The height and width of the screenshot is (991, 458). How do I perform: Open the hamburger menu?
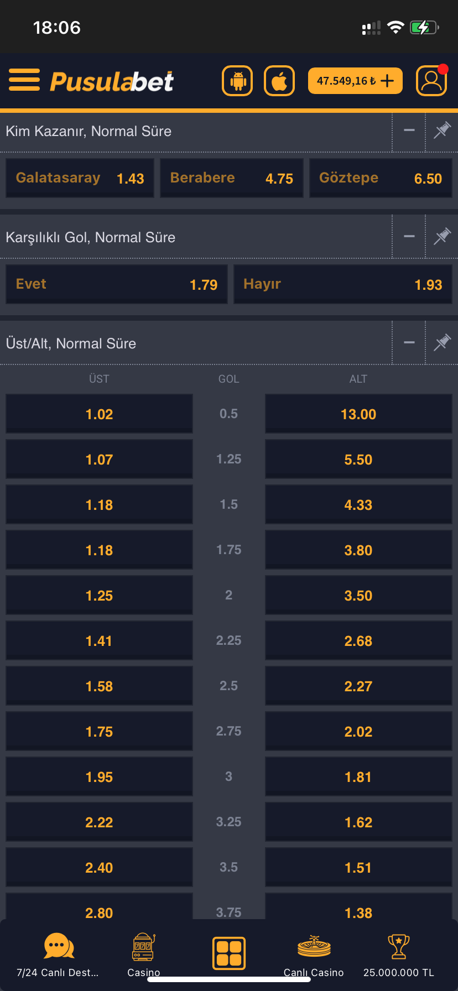pos(24,80)
